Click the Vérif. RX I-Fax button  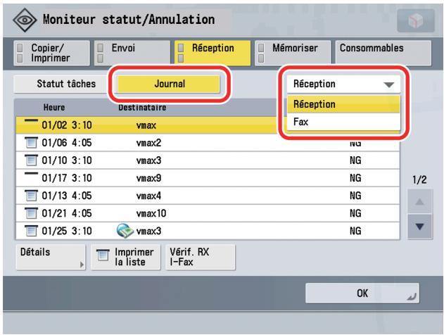(x=201, y=257)
